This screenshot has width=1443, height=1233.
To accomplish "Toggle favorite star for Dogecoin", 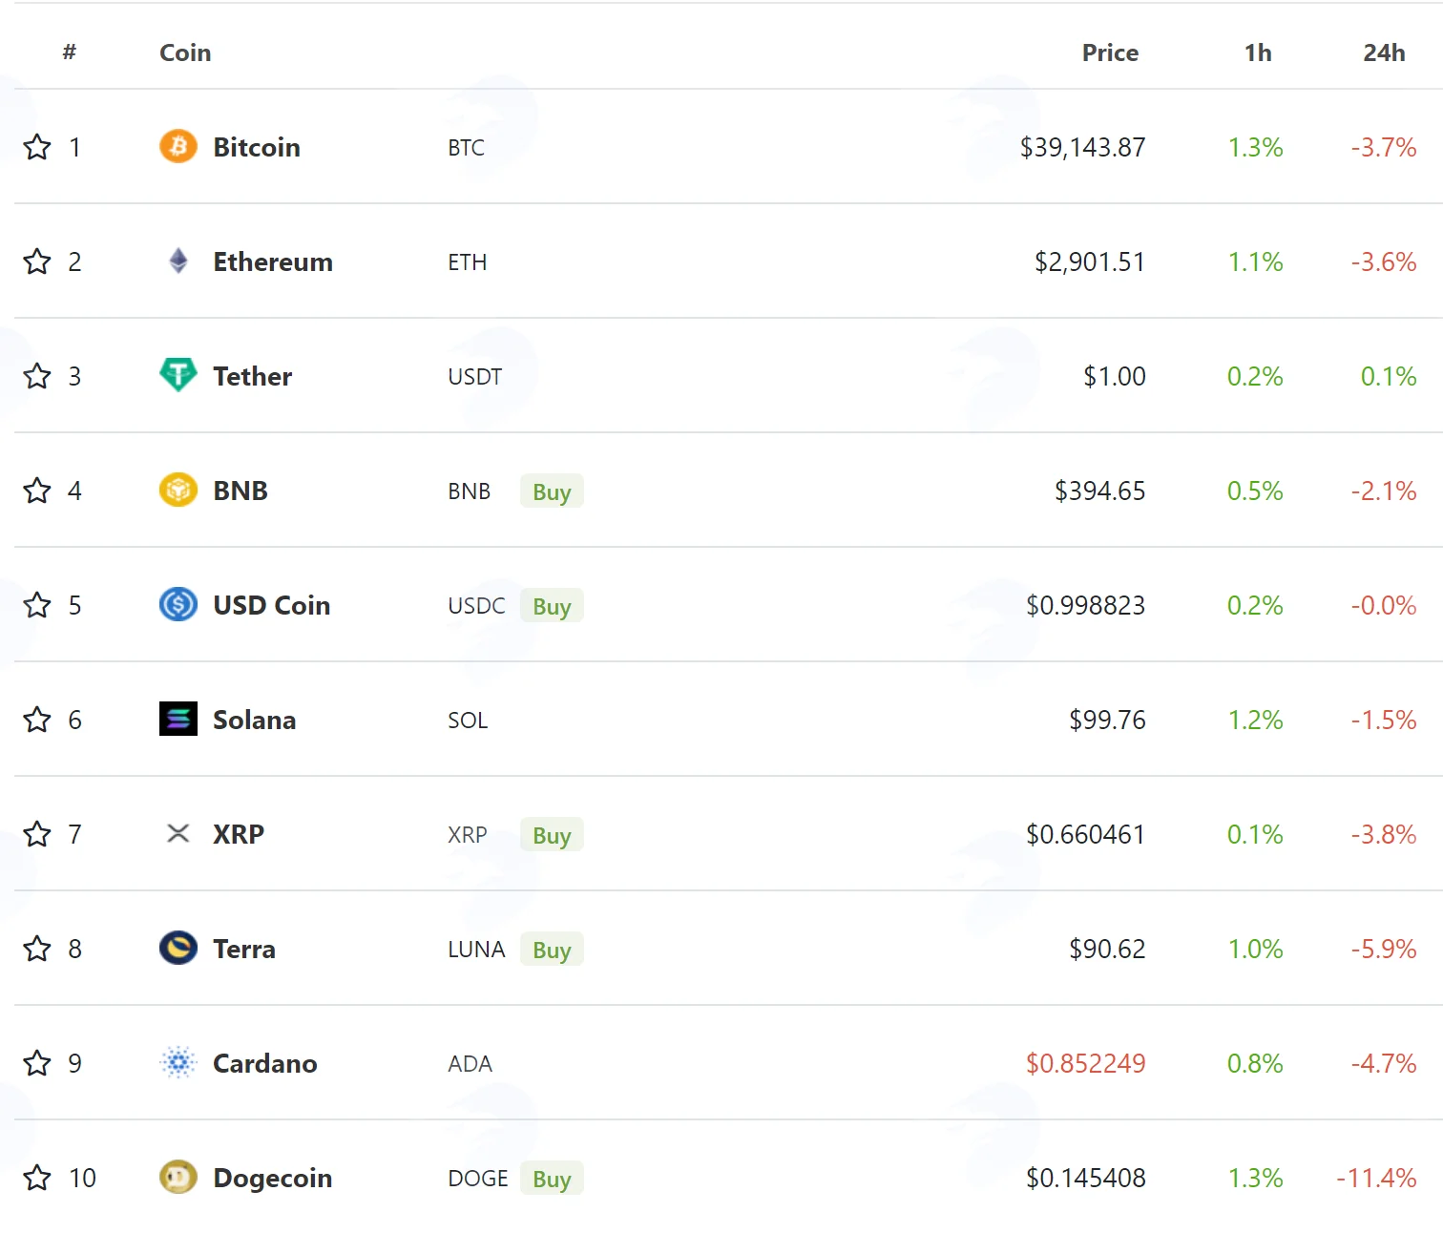I will coord(37,1178).
